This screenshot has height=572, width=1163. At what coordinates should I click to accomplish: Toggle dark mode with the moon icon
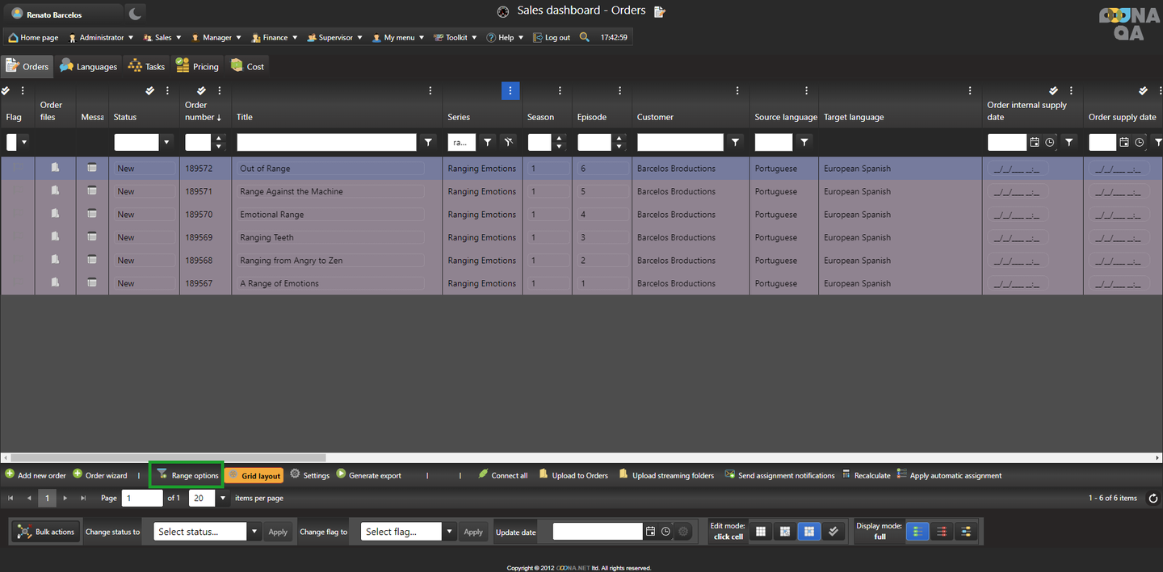[x=136, y=14]
